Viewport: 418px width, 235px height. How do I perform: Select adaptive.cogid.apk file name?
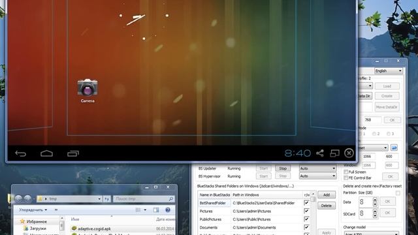point(94,228)
